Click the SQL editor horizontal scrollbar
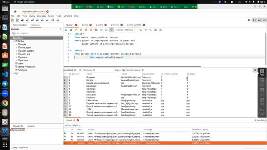 point(132,67)
